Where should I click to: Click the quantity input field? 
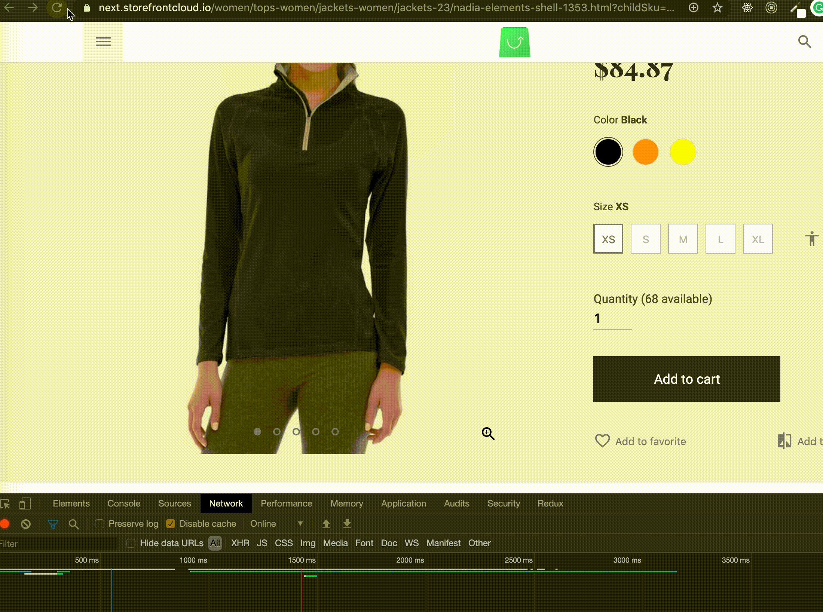tap(613, 319)
